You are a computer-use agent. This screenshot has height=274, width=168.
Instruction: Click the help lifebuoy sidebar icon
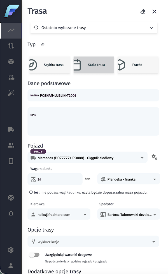11,198
